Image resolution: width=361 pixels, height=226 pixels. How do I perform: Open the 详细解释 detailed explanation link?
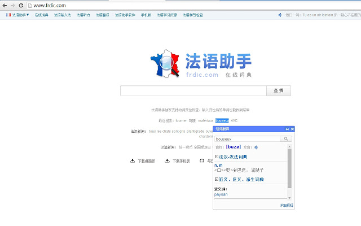click(287, 205)
